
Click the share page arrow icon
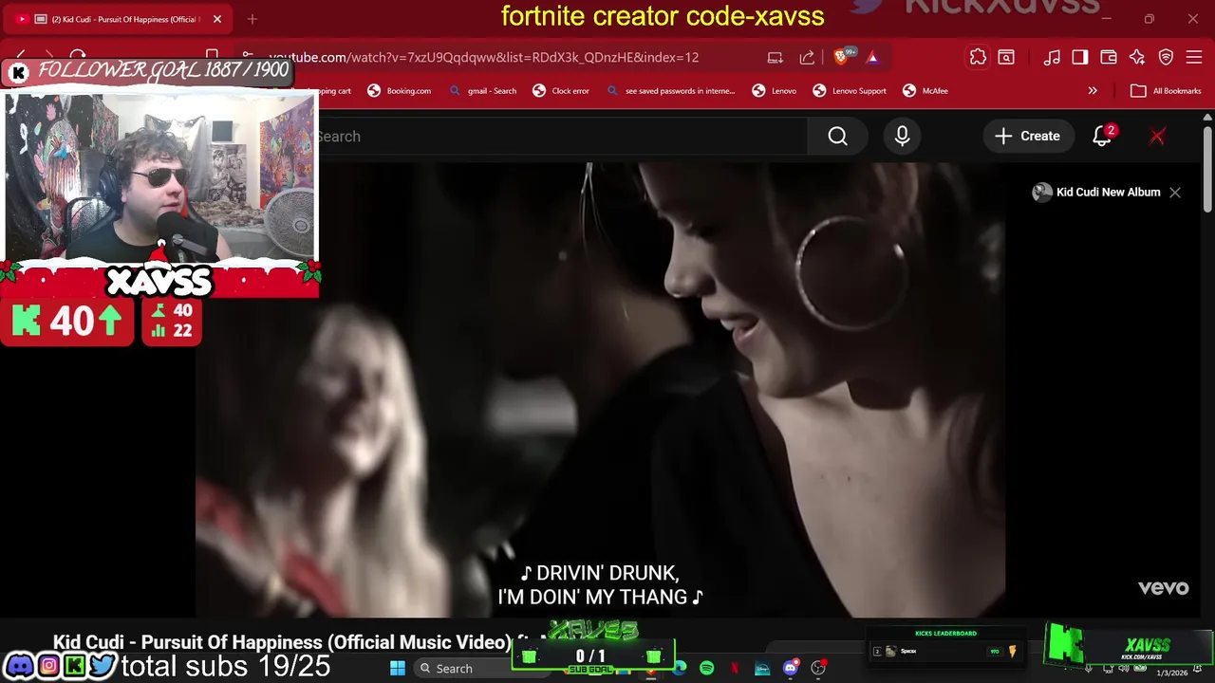pyautogui.click(x=807, y=58)
